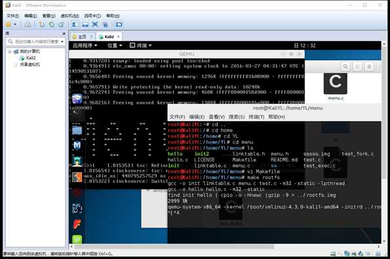The height and width of the screenshot is (259, 390).
Task: Close the 主页 tab
Action: point(91,37)
